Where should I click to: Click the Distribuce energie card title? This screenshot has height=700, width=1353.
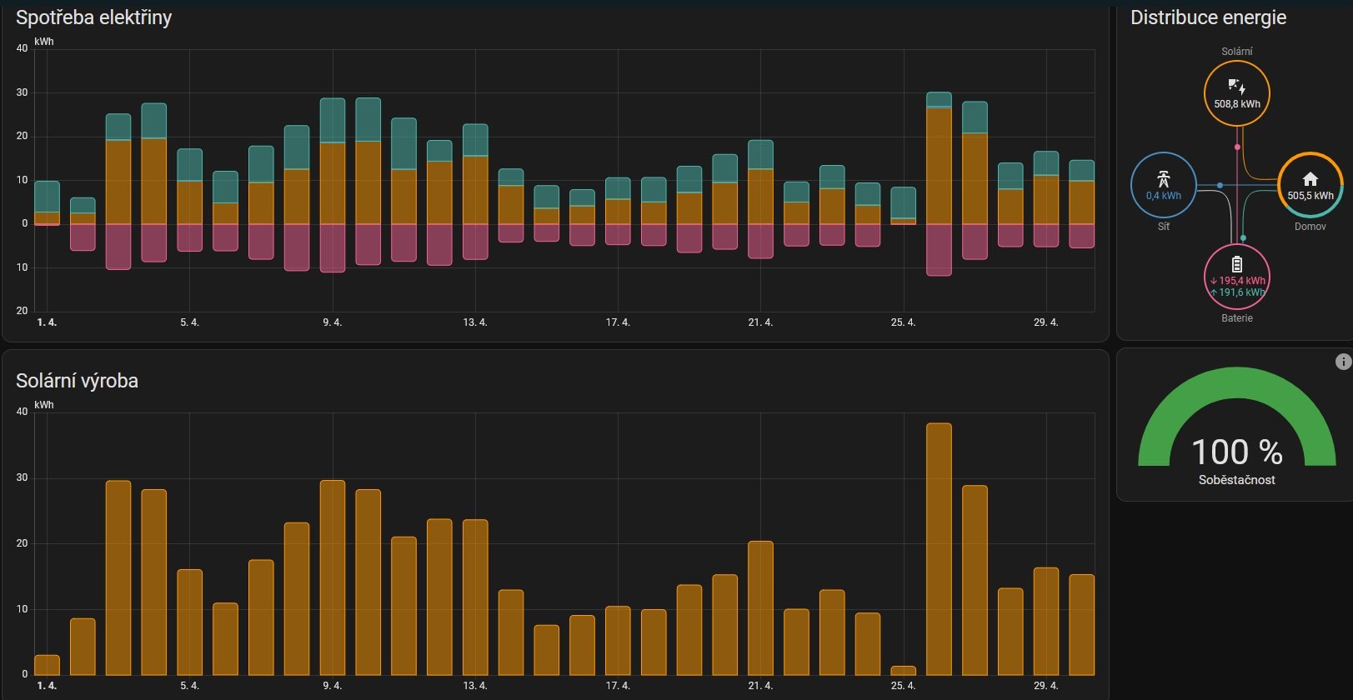coord(1207,17)
